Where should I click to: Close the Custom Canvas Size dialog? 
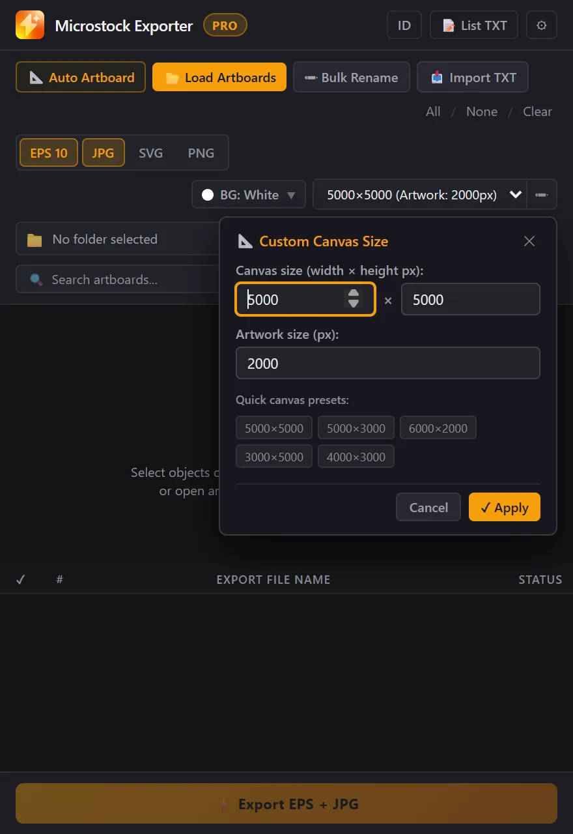click(529, 241)
